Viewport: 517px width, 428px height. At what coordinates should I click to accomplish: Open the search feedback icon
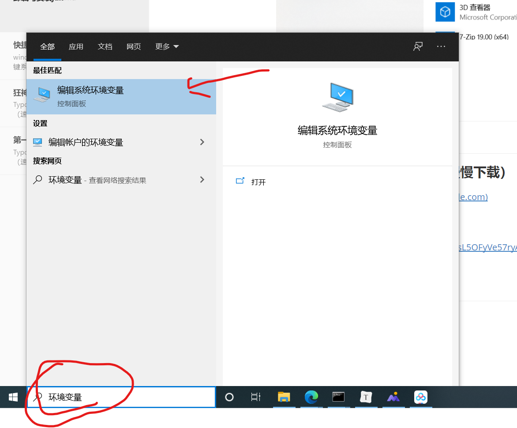click(418, 46)
